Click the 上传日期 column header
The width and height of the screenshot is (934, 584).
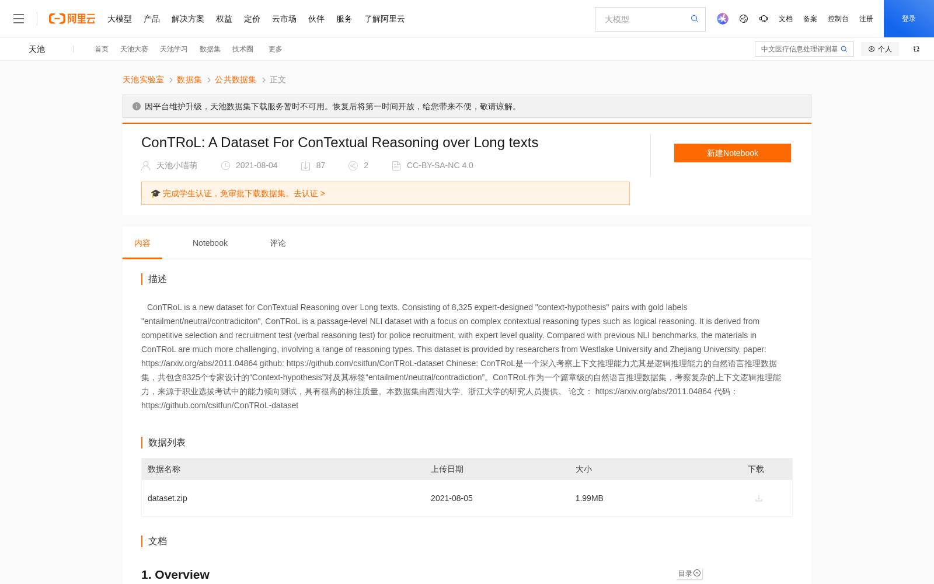[447, 469]
